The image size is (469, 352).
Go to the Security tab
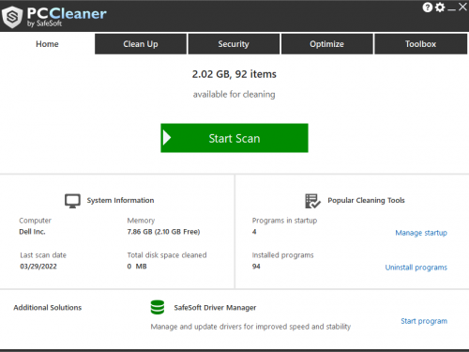(x=234, y=44)
